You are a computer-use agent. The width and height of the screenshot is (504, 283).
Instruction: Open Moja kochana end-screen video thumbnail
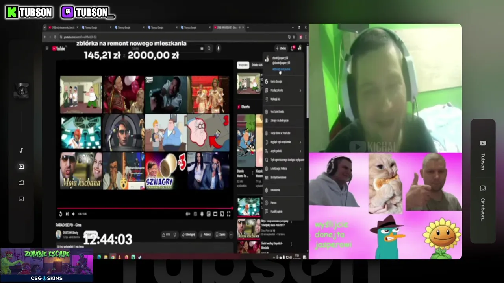point(81,171)
